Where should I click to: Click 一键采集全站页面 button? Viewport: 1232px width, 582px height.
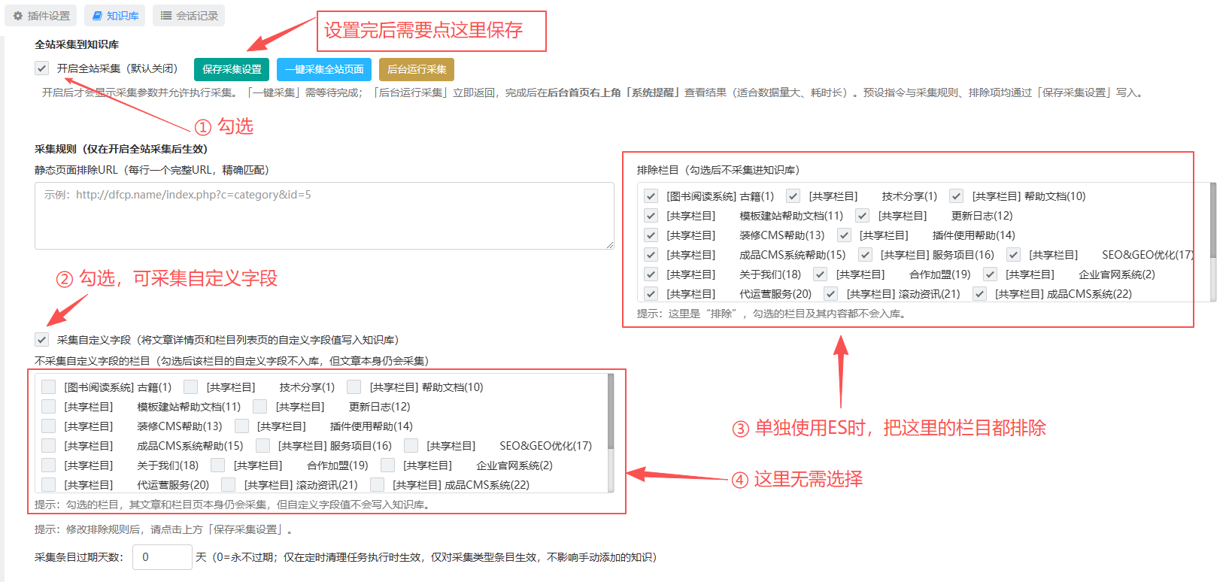pos(324,69)
